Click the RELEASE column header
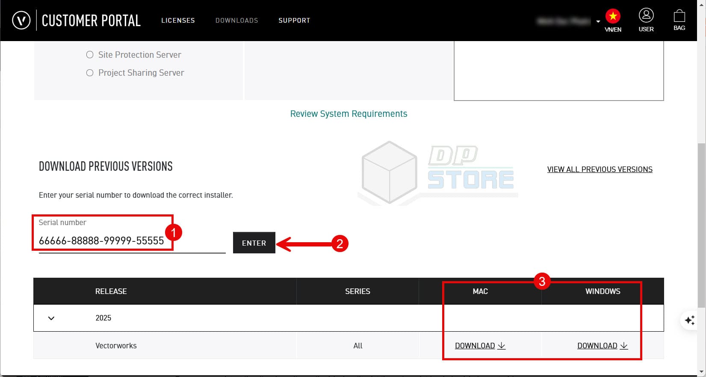Screen dimensions: 706x377 [x=111, y=291]
